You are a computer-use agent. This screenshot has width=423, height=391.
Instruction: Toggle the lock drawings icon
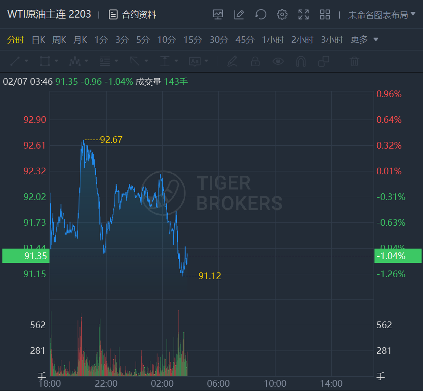255,61
